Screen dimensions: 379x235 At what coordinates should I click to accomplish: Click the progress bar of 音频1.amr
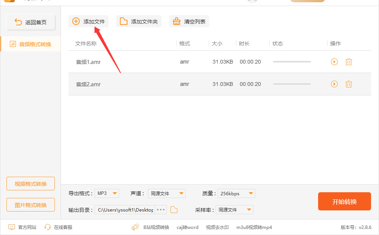[292, 62]
